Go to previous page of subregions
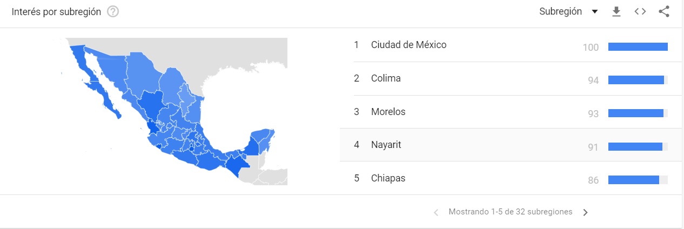The image size is (684, 229). pos(437,212)
